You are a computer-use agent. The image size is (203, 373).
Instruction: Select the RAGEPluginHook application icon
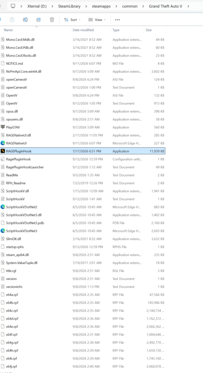(3, 151)
